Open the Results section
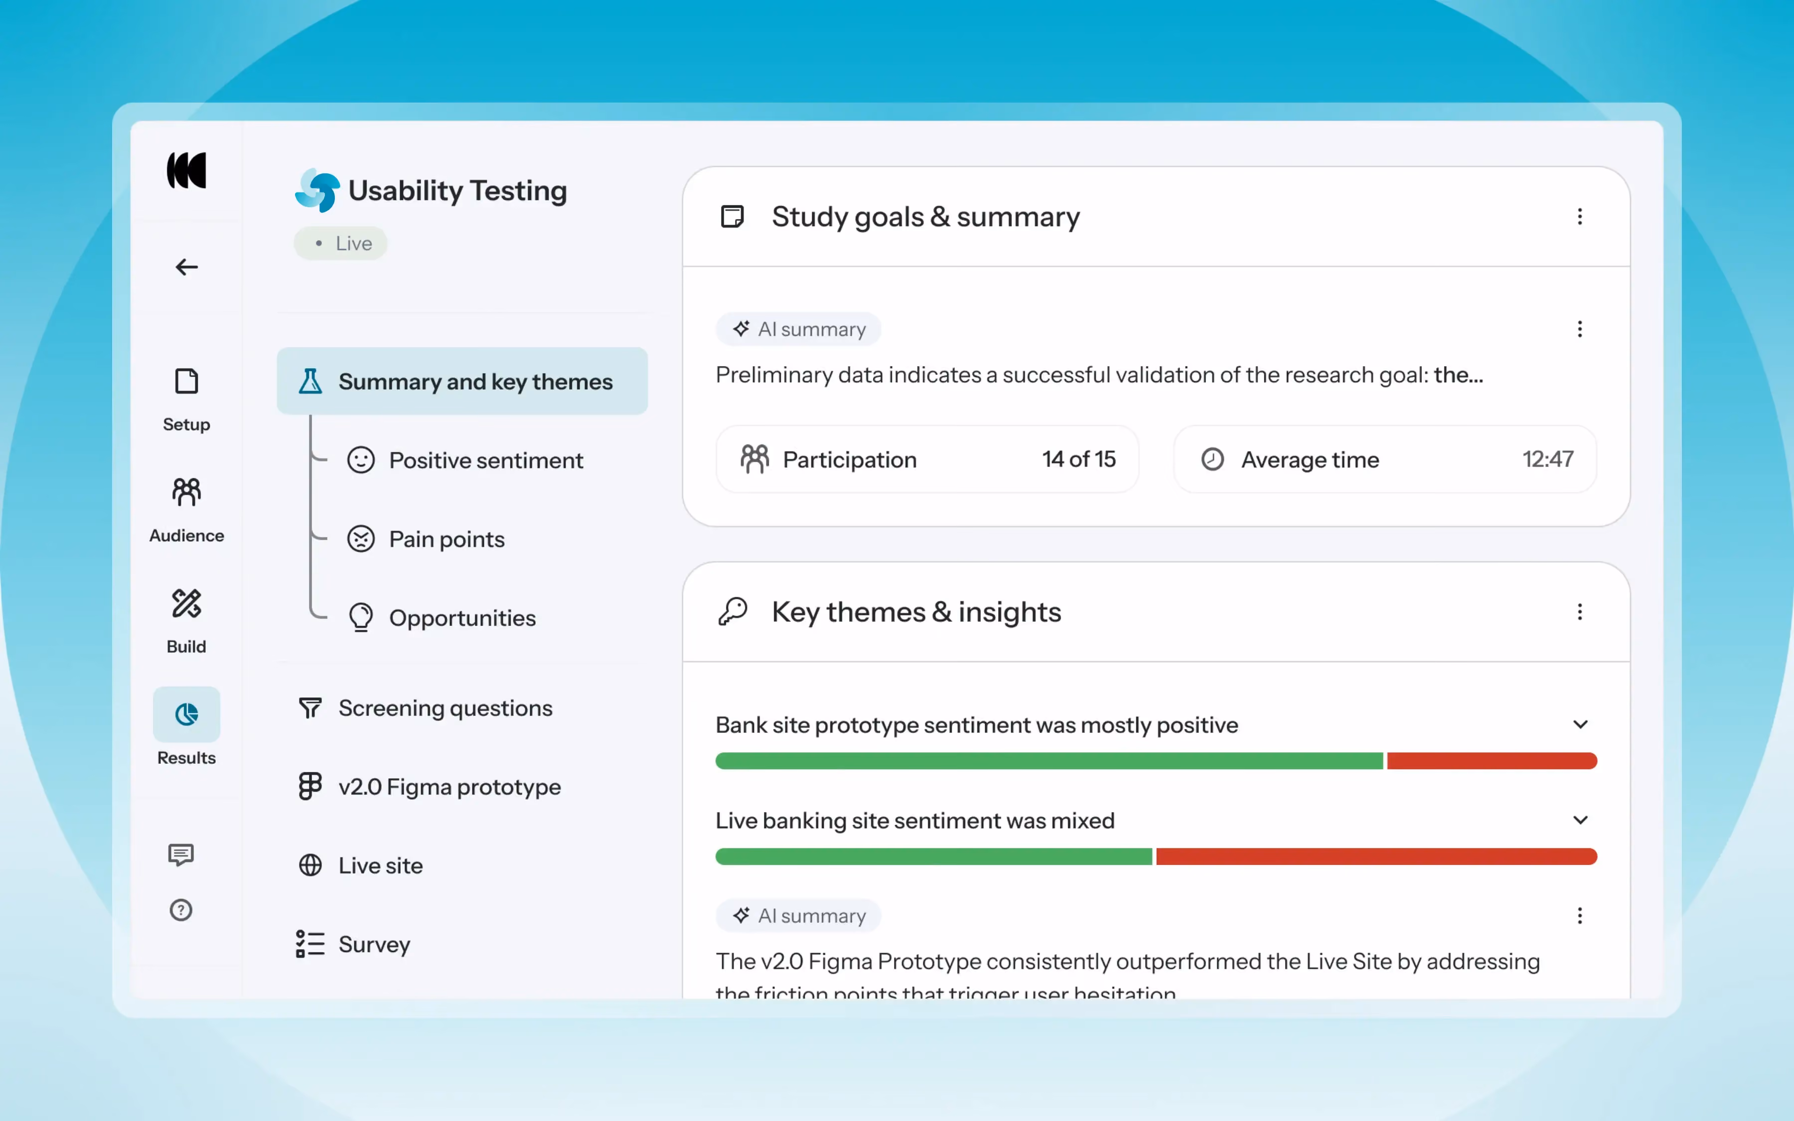The image size is (1794, 1121). click(186, 726)
